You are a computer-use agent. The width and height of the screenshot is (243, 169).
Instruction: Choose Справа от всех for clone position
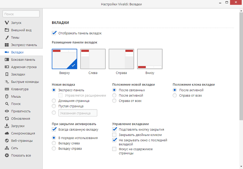[x=175, y=95]
